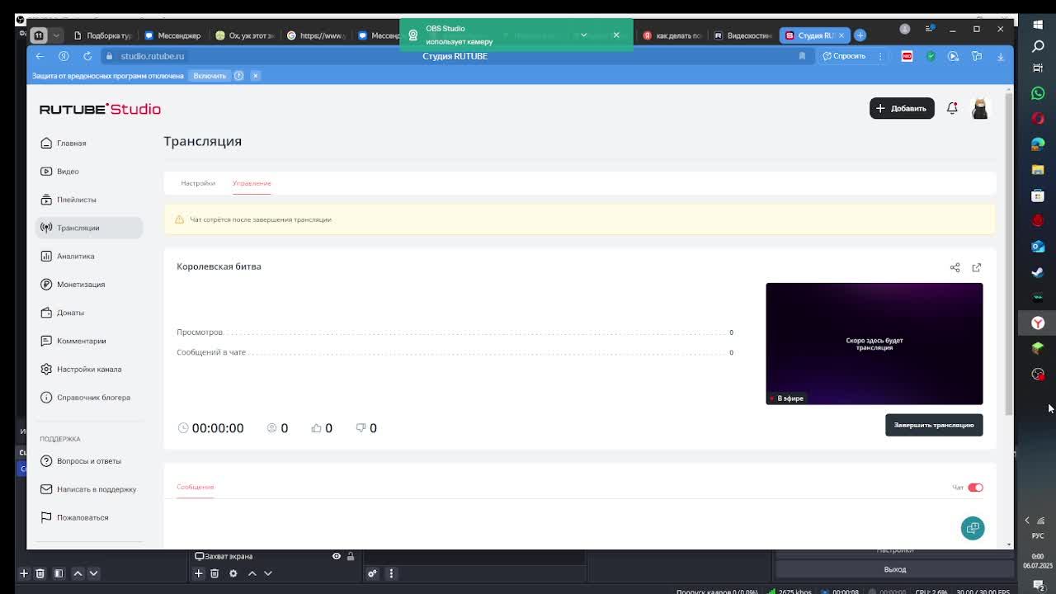Open stream in new window icon
The height and width of the screenshot is (594, 1056).
click(x=977, y=267)
